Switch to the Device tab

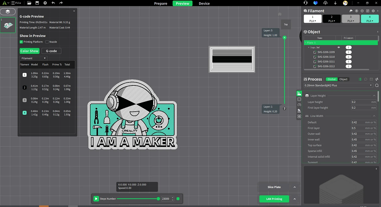tap(204, 3)
